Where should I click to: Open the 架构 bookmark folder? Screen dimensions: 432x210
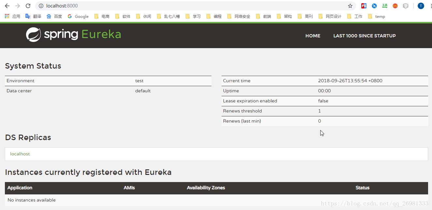(284, 16)
